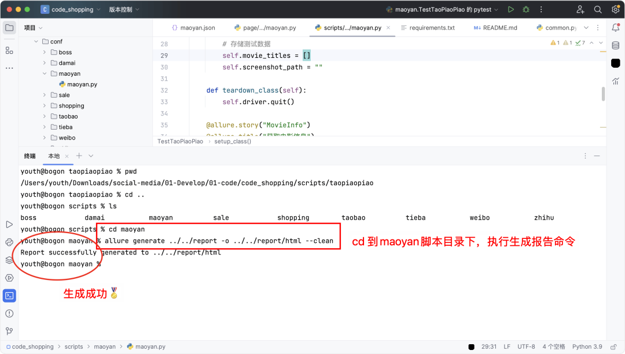Show hidden editor tabs dropdown

pos(586,28)
